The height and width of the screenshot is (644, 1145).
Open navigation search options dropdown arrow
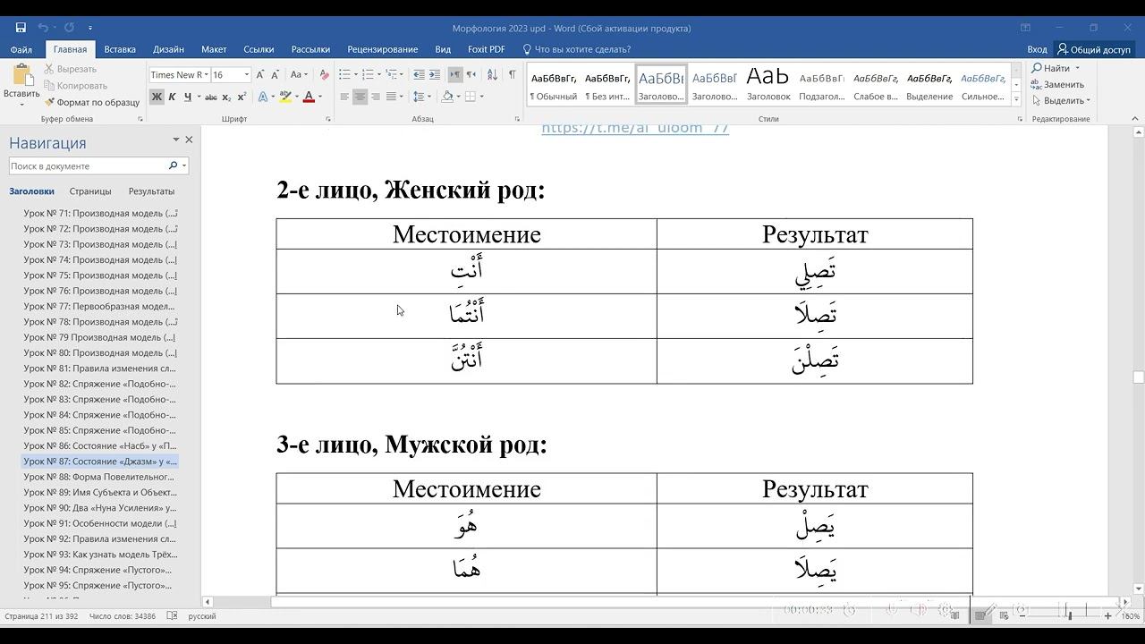(x=184, y=165)
